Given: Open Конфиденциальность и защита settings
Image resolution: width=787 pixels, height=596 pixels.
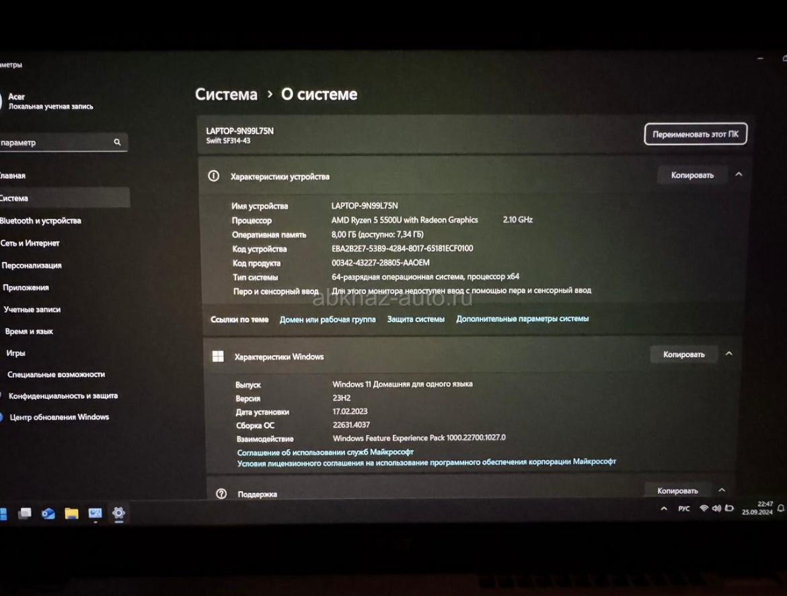Looking at the screenshot, I should [x=64, y=396].
